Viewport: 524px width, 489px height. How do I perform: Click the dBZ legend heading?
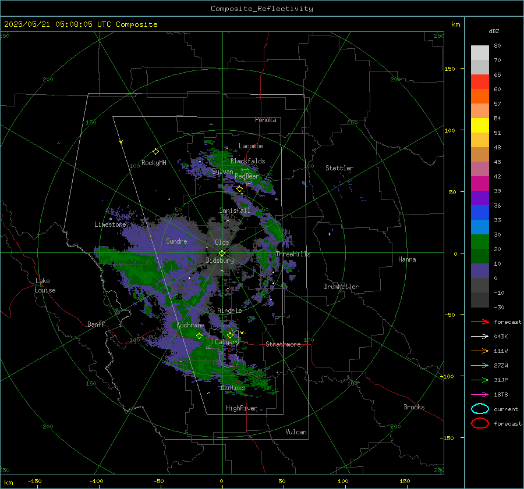click(x=494, y=31)
